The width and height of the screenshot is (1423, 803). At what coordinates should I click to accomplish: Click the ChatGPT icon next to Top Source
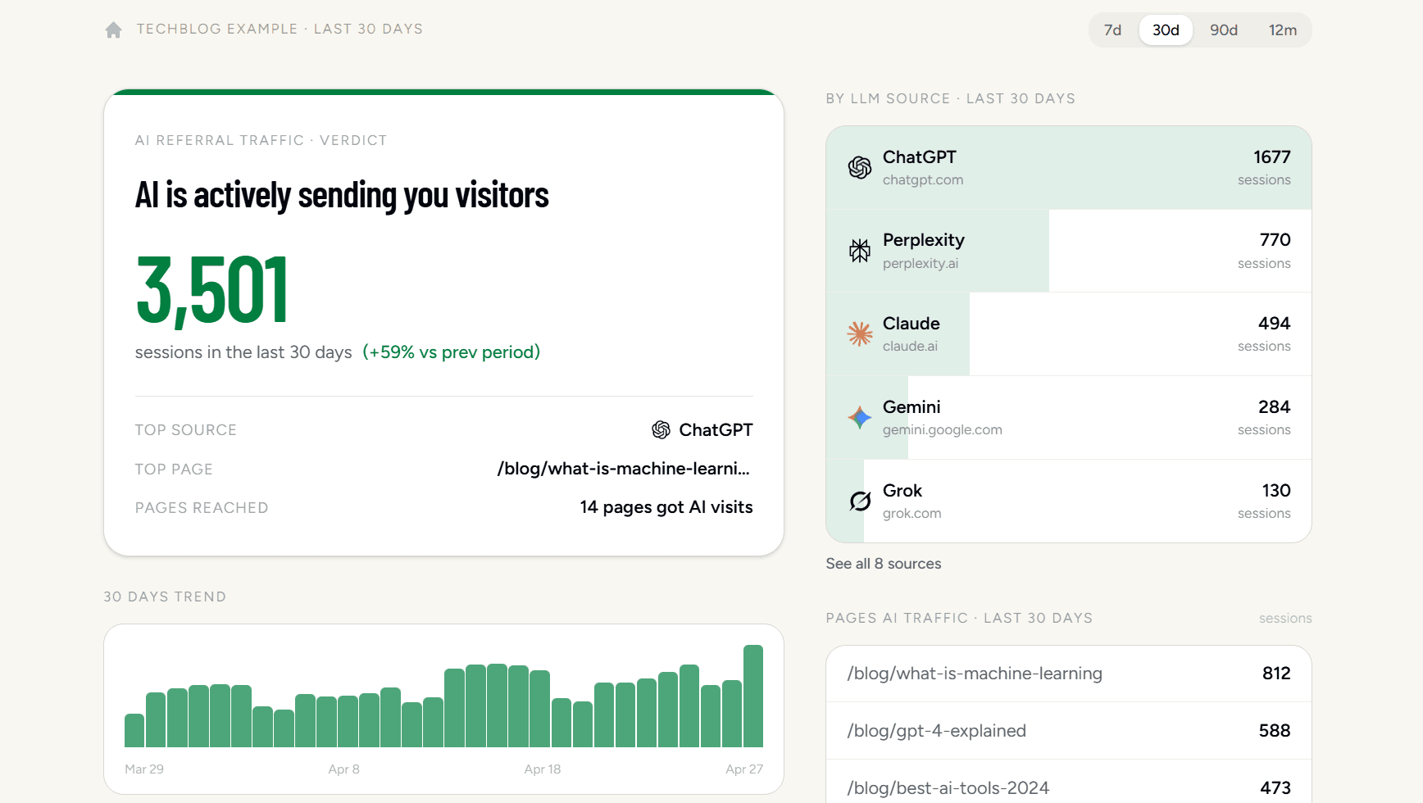coord(661,429)
